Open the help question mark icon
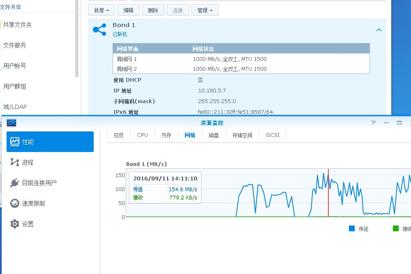 [x=372, y=122]
